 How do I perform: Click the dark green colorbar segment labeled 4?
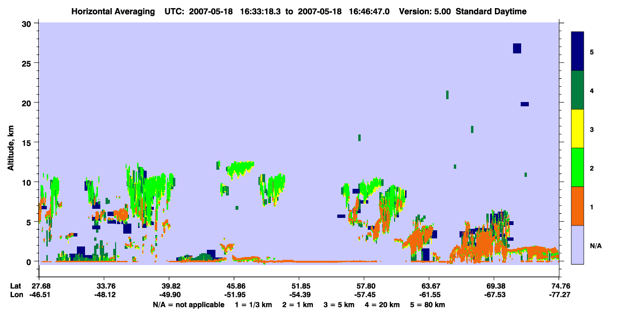coord(578,90)
